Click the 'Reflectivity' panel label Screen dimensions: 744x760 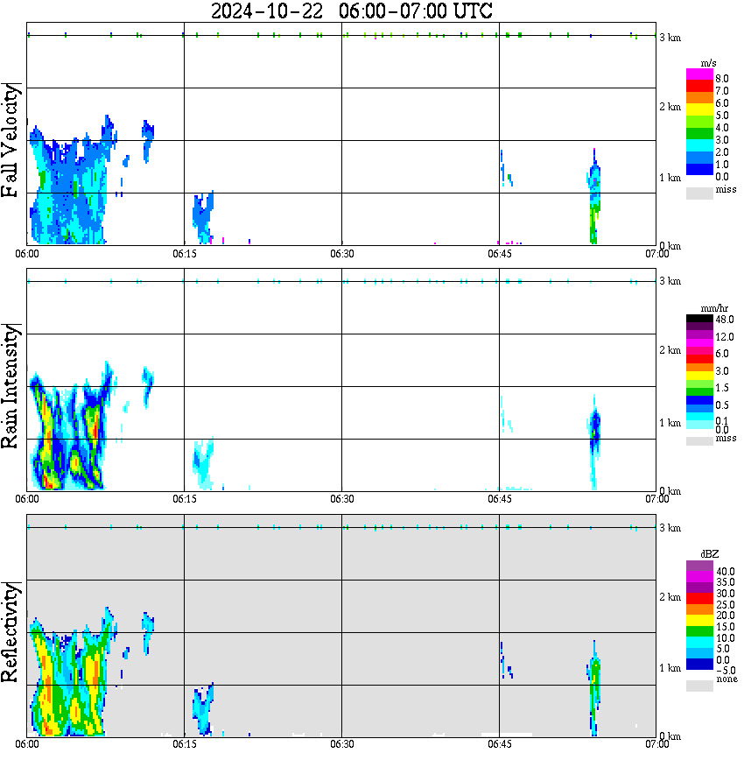coord(10,632)
